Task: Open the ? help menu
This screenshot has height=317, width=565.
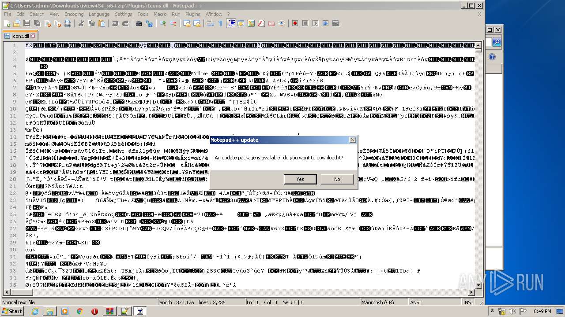Action: coord(228,14)
